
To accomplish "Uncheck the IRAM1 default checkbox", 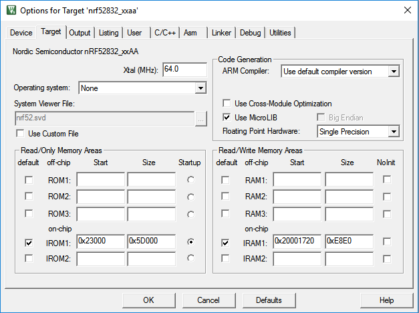I will [x=225, y=243].
